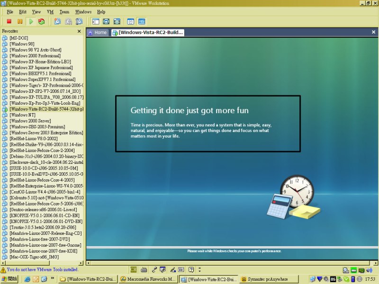
Task: Click the Console view toolbar icon
Action: pos(142,21)
